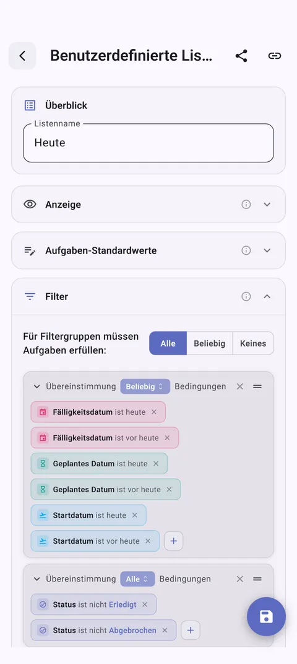297x664 pixels.
Task: Collapse the Filter section chevron
Action: 267,297
